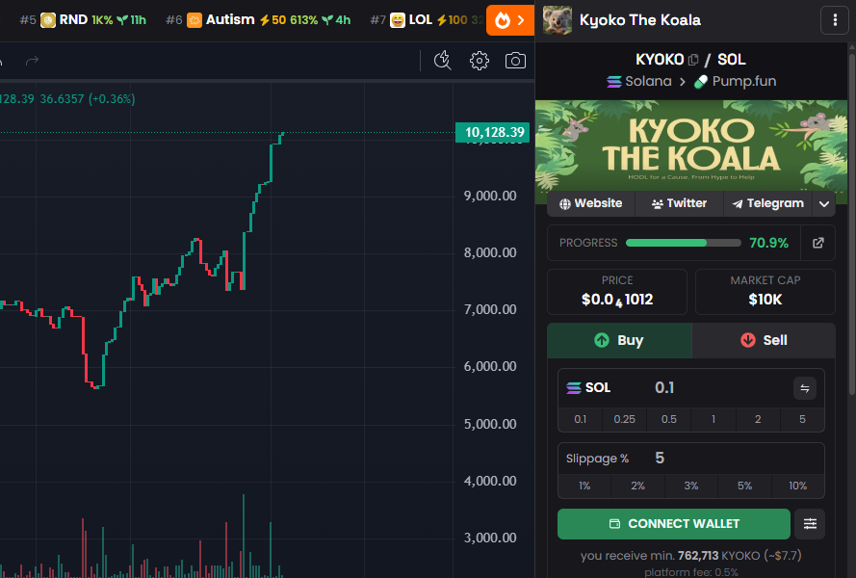Click the Slippage % input field
The height and width of the screenshot is (578, 856).
[x=737, y=459]
